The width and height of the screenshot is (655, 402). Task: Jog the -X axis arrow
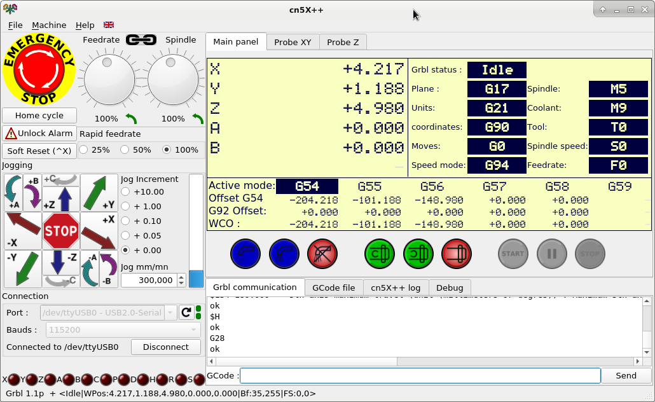[x=23, y=231]
